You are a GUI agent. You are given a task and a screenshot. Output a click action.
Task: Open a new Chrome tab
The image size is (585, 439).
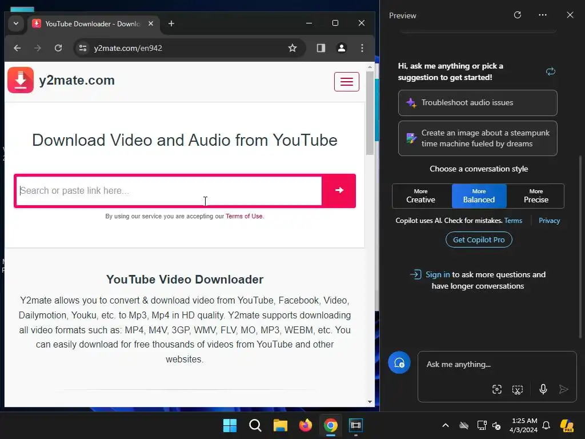click(x=171, y=23)
